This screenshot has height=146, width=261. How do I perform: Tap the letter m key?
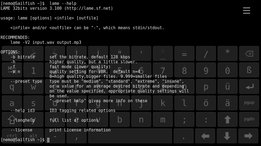pos(163,119)
